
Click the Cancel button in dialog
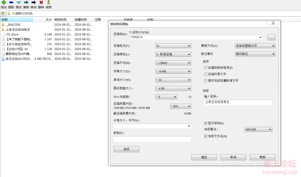(x=233, y=157)
